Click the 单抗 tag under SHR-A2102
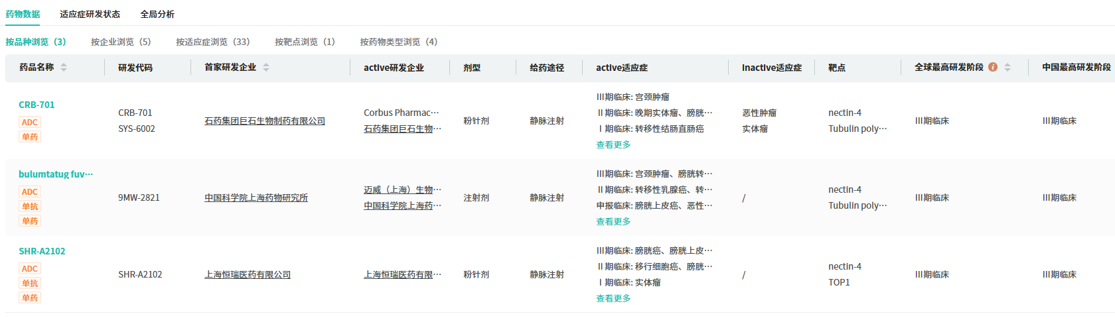Screen dimensions: 1115x318 point(30,284)
